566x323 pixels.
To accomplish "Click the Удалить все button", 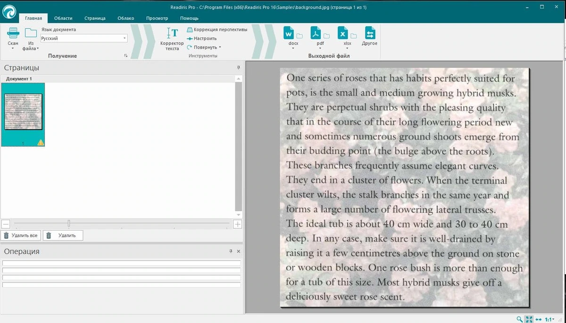I will tap(20, 235).
